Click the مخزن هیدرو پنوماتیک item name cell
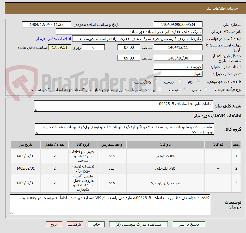Image resolution: width=246 pixels, height=233 pixels. point(165,183)
